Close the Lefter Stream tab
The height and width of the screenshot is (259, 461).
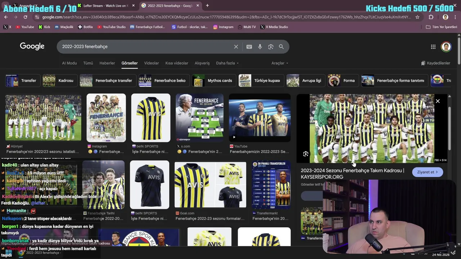click(133, 5)
